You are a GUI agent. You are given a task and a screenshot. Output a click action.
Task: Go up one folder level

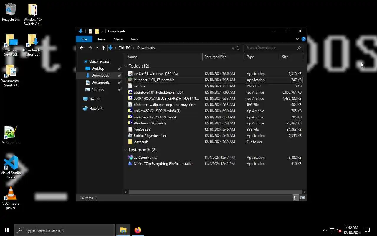[x=103, y=48]
